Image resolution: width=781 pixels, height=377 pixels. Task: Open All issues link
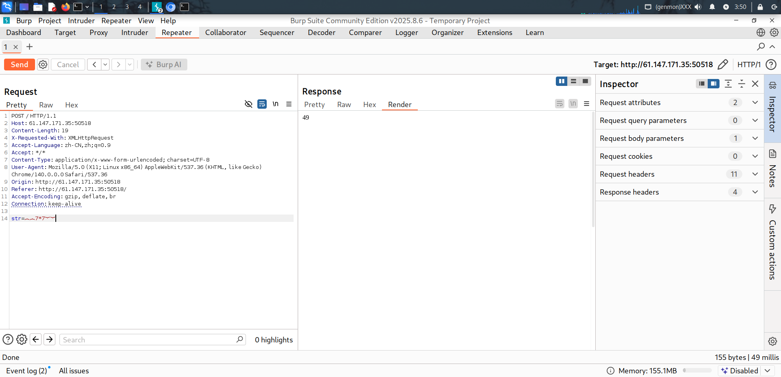pos(74,370)
